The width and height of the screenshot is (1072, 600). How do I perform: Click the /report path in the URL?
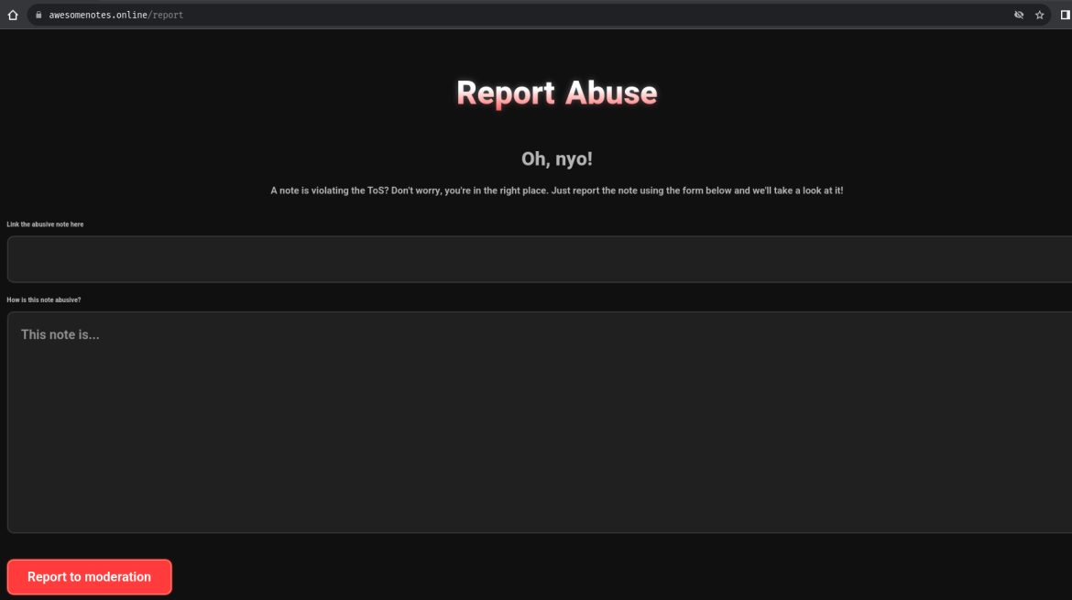(x=168, y=15)
